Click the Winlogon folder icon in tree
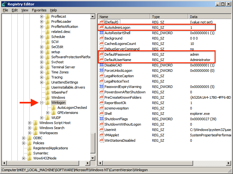The width and height of the screenshot is (233, 174). (x=47, y=103)
